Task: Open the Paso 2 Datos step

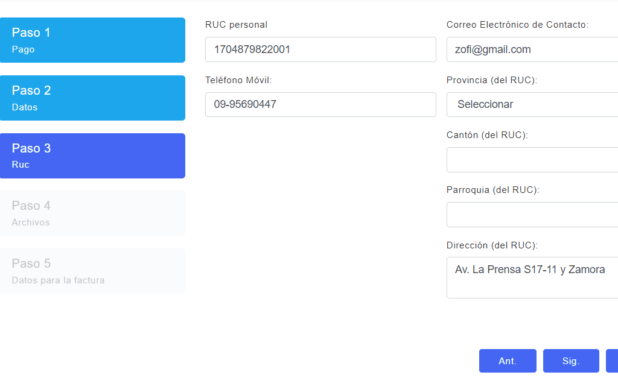Action: click(x=92, y=98)
